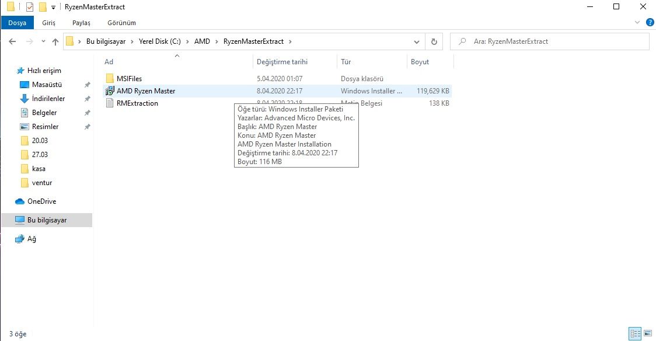This screenshot has width=656, height=341.
Task: Refresh the current folder view
Action: [x=434, y=41]
